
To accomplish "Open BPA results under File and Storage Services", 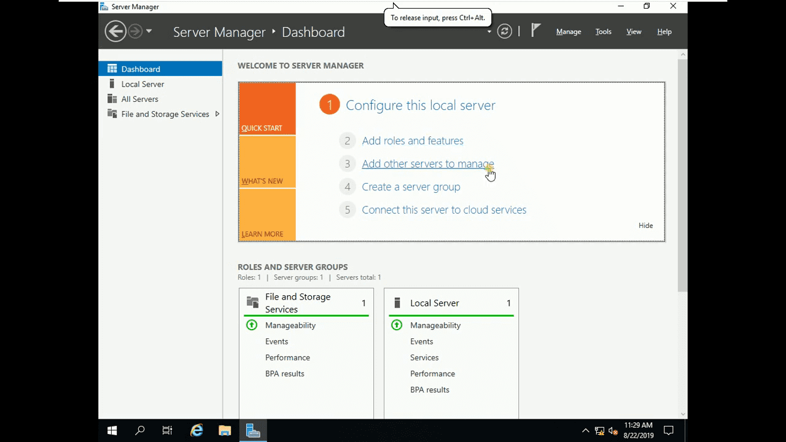I will coord(284,373).
